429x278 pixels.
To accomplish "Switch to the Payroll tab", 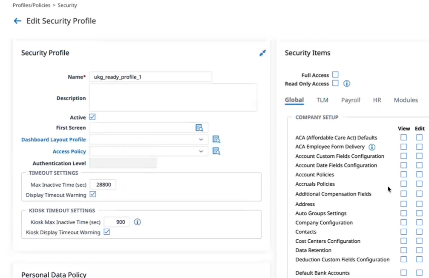I will pyautogui.click(x=351, y=100).
